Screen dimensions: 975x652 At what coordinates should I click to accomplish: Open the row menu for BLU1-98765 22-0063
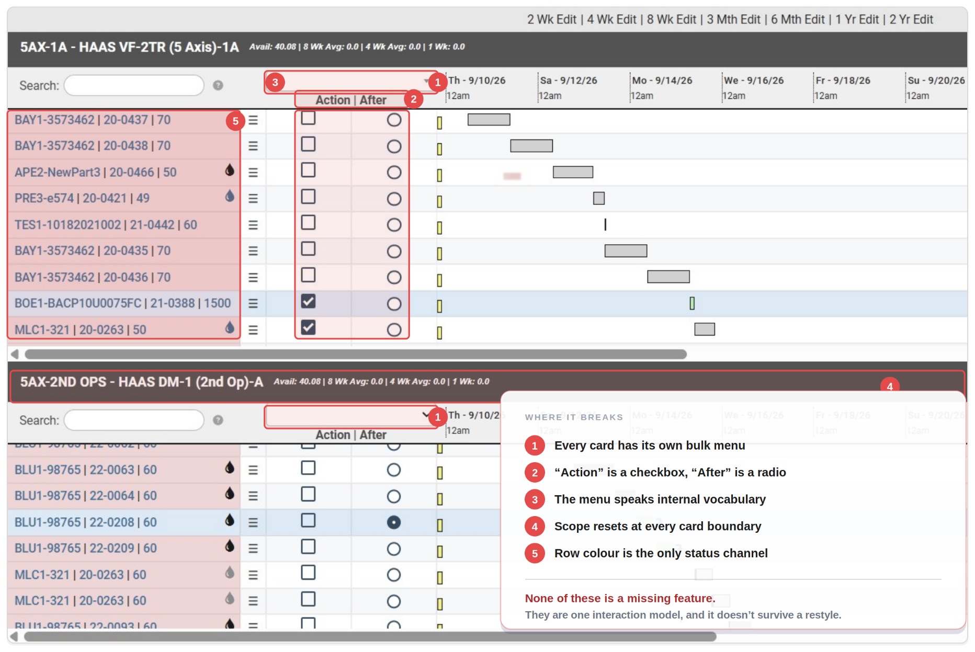pos(253,470)
